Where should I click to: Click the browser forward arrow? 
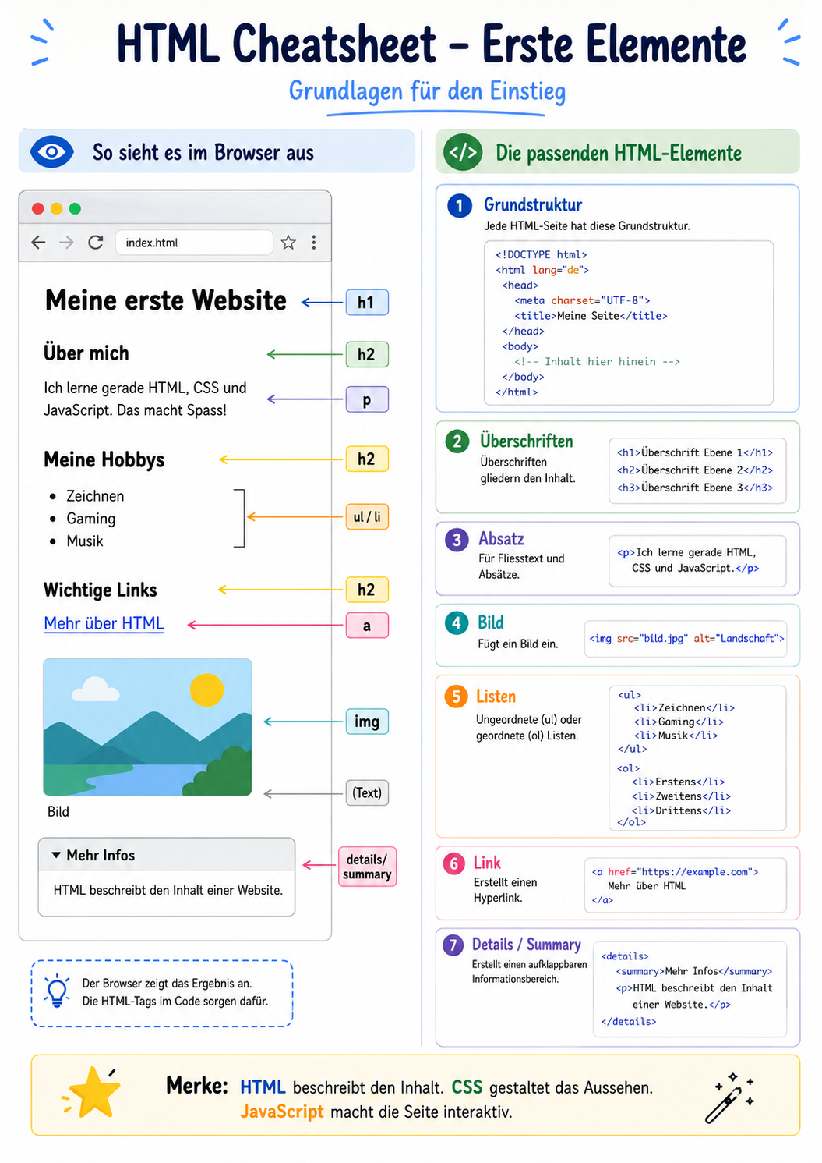point(67,243)
